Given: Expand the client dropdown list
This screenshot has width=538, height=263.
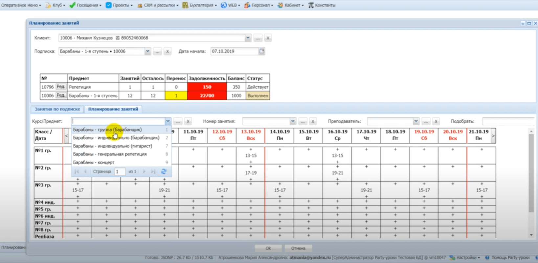Looking at the screenshot, I should (248, 38).
